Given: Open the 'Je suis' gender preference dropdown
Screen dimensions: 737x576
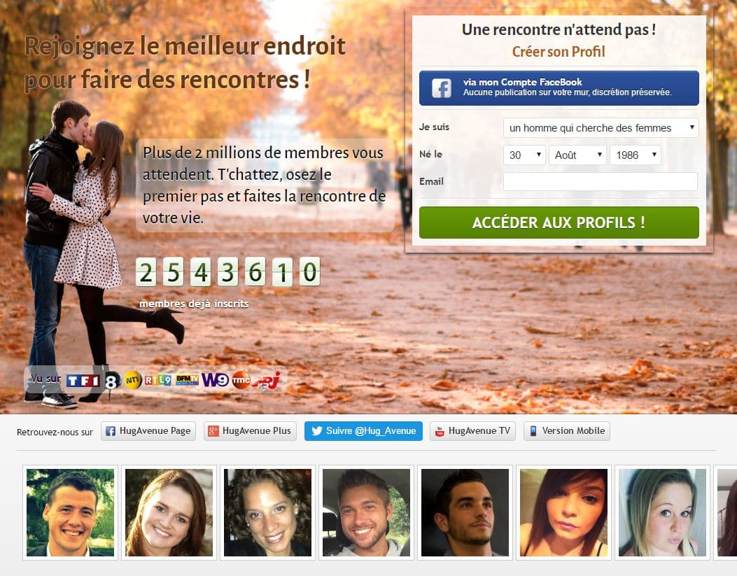Looking at the screenshot, I should [x=601, y=128].
